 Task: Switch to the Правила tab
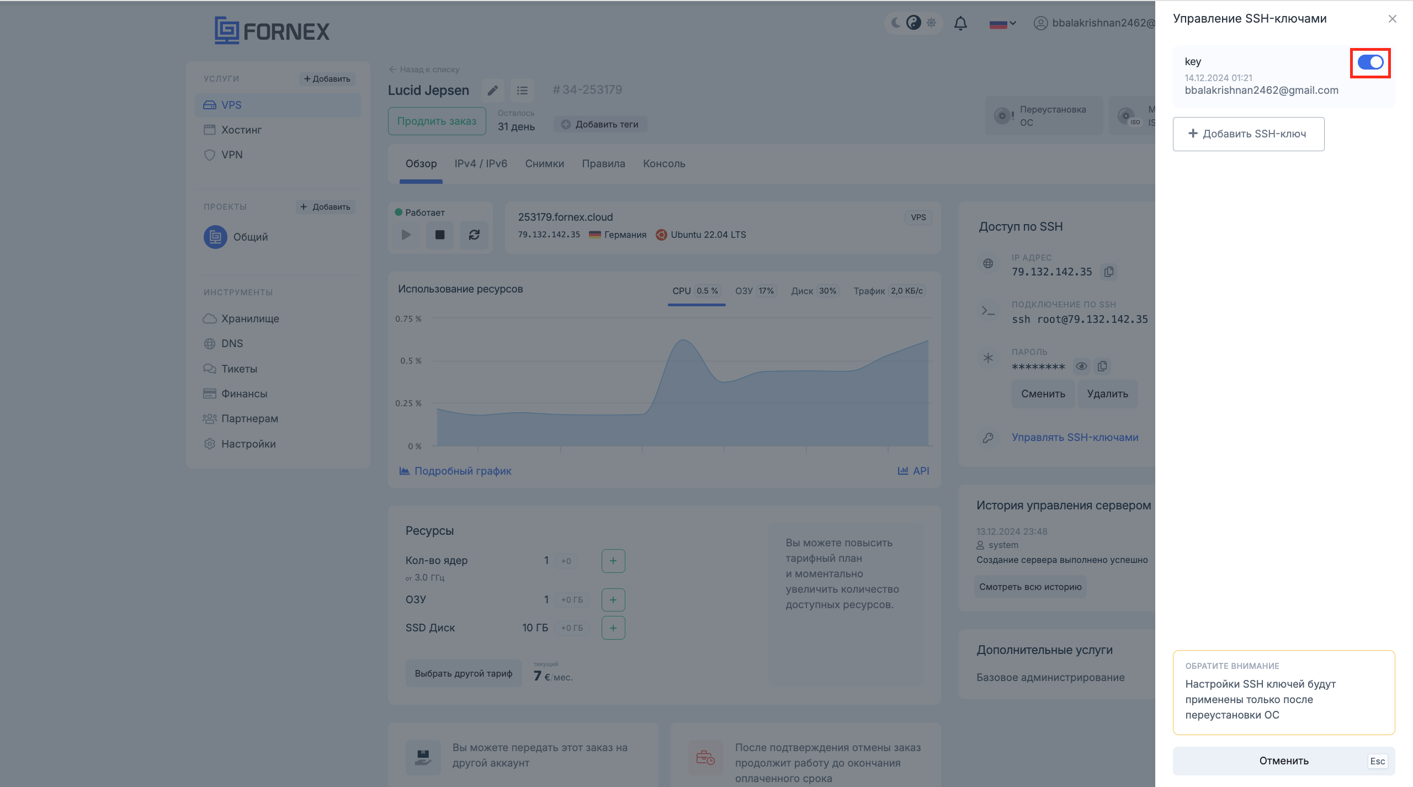point(603,163)
